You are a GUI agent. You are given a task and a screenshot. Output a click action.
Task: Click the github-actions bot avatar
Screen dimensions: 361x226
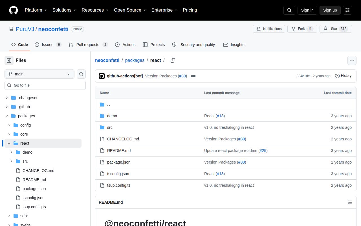click(x=102, y=76)
